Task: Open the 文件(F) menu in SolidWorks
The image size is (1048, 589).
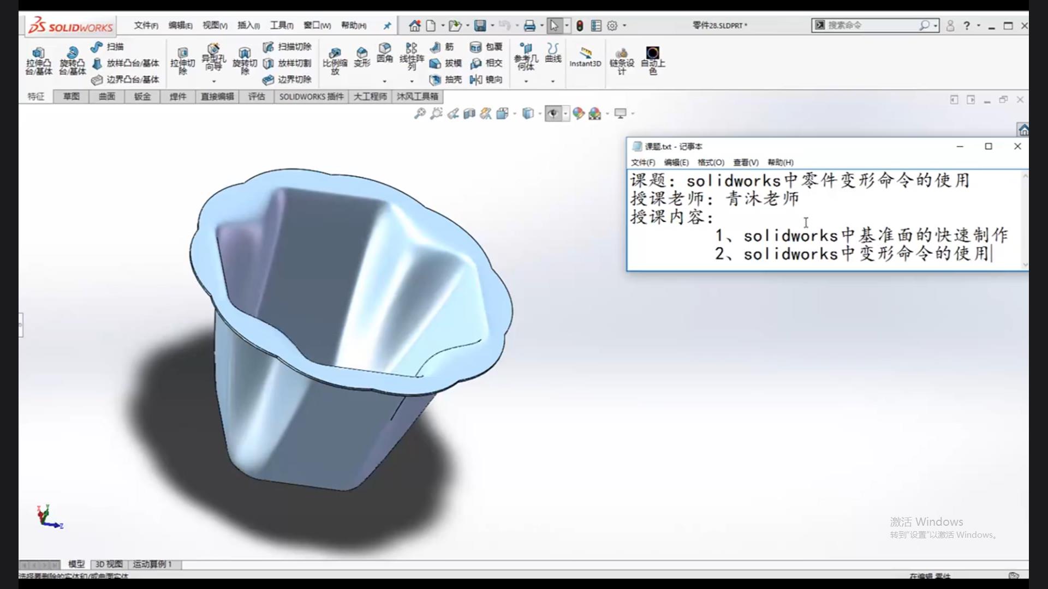Action: coord(146,26)
